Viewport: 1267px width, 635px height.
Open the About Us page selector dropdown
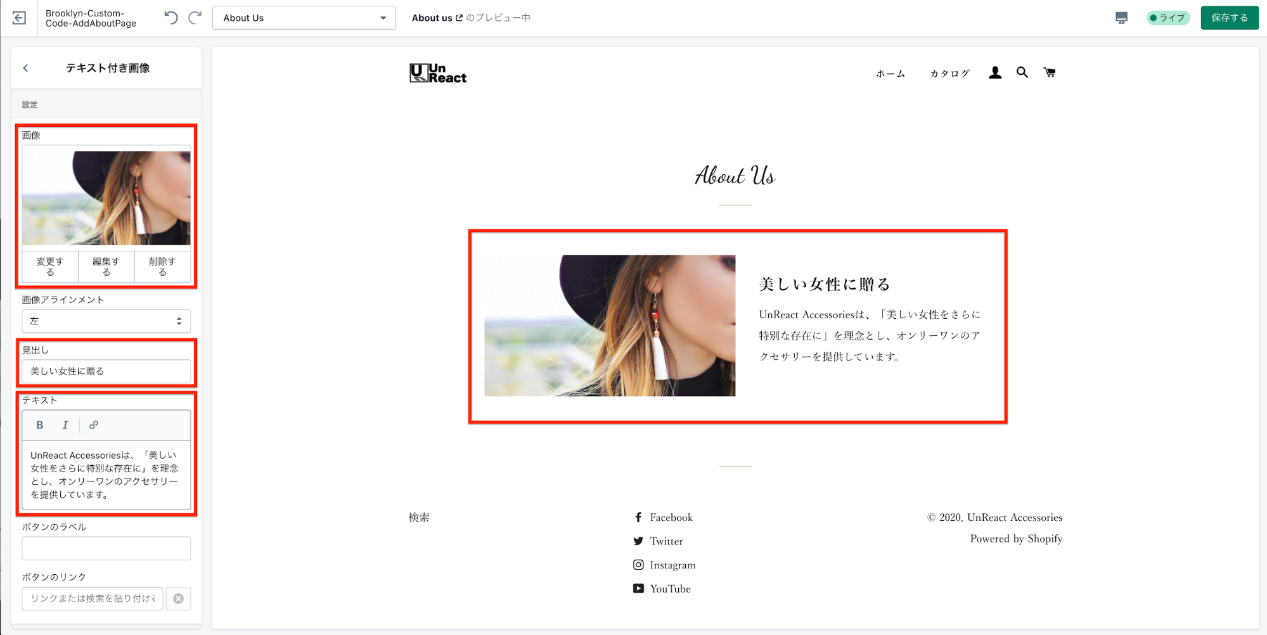[304, 18]
